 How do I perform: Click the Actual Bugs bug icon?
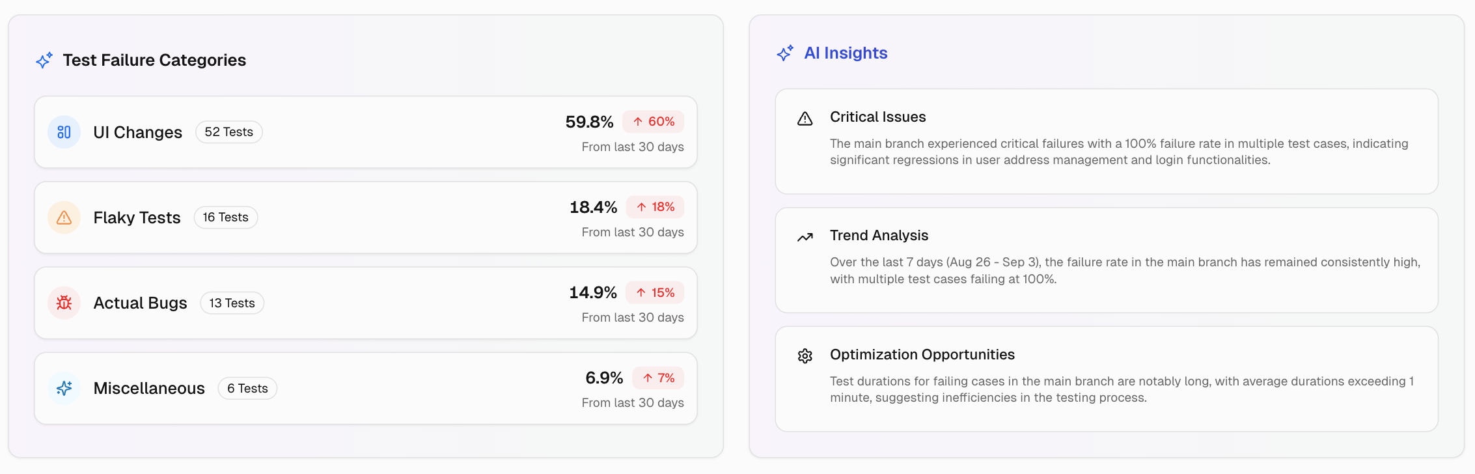tap(64, 303)
